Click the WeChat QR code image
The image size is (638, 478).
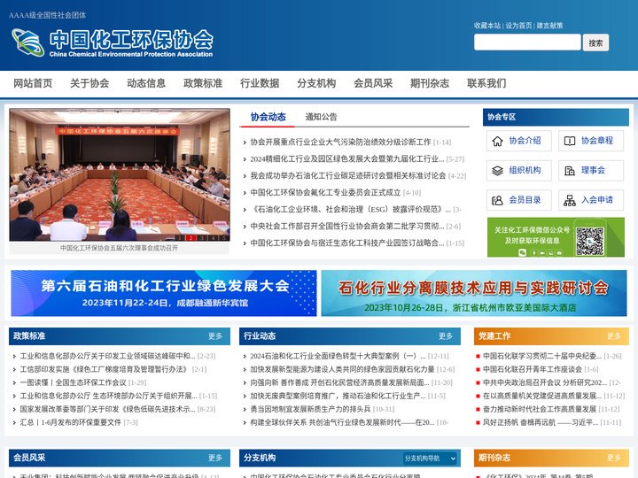pyautogui.click(x=589, y=241)
